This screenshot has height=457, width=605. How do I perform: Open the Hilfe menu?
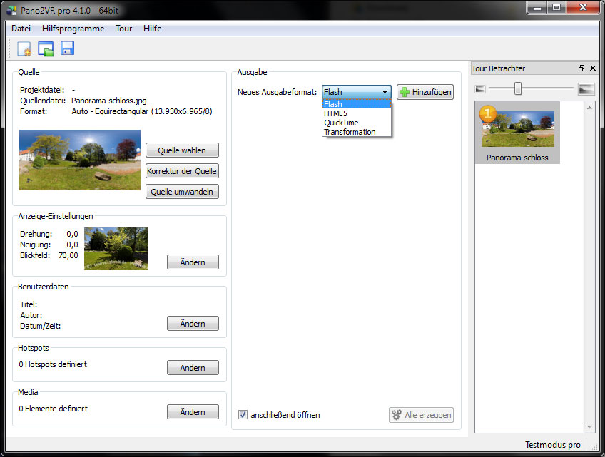click(x=153, y=29)
